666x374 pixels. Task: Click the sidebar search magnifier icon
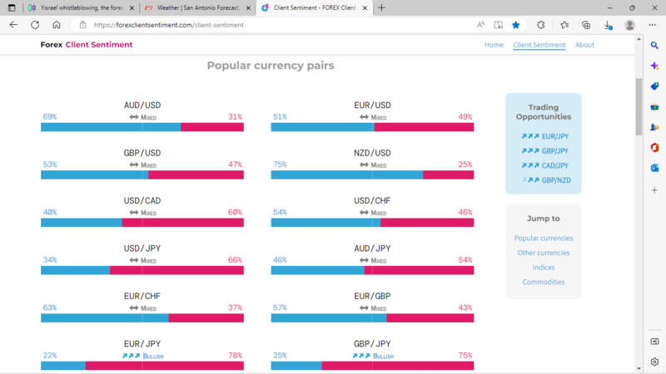tap(655, 45)
